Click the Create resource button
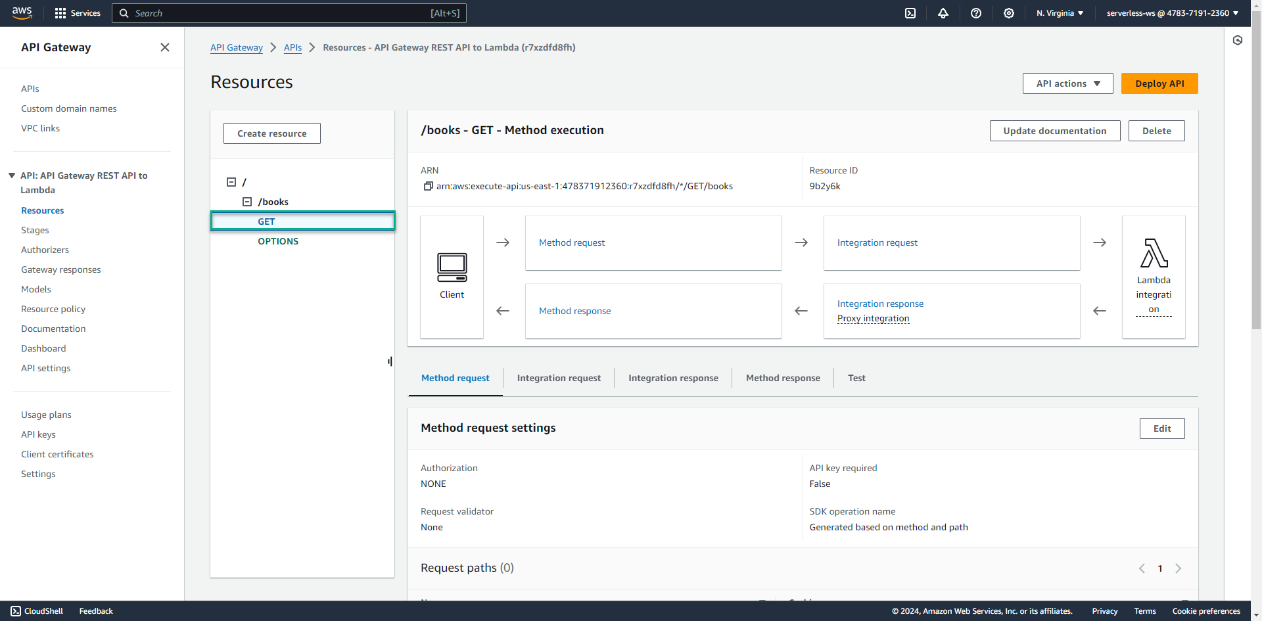 click(272, 133)
